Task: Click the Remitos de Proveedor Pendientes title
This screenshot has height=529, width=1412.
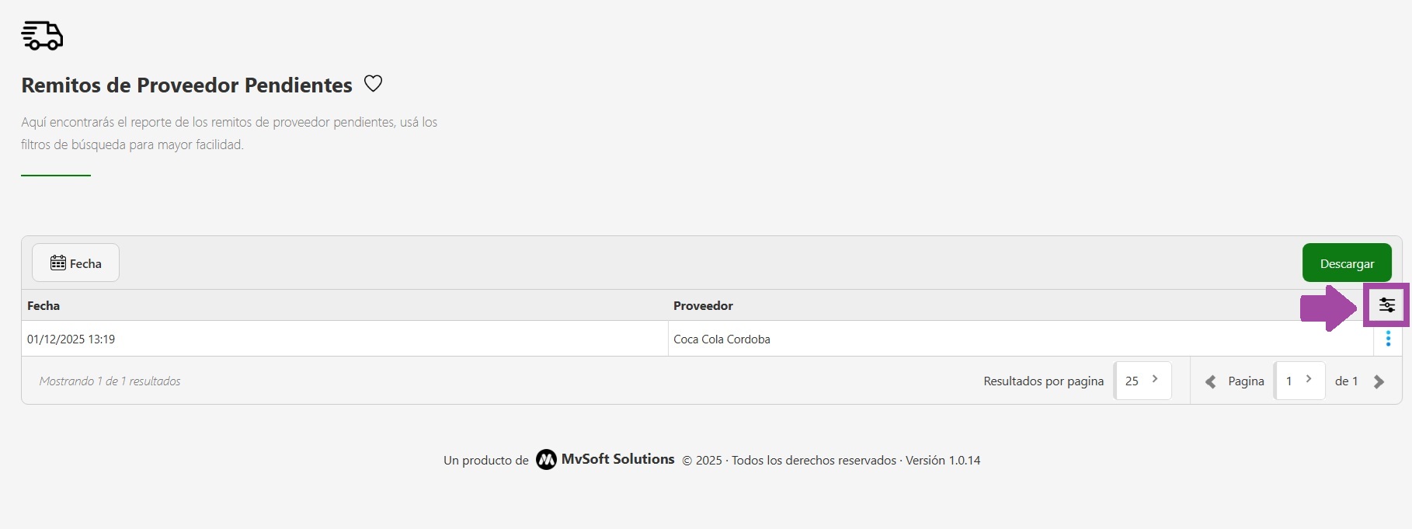Action: [x=186, y=85]
